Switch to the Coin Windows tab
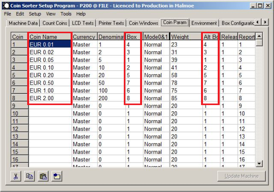 pos(144,23)
